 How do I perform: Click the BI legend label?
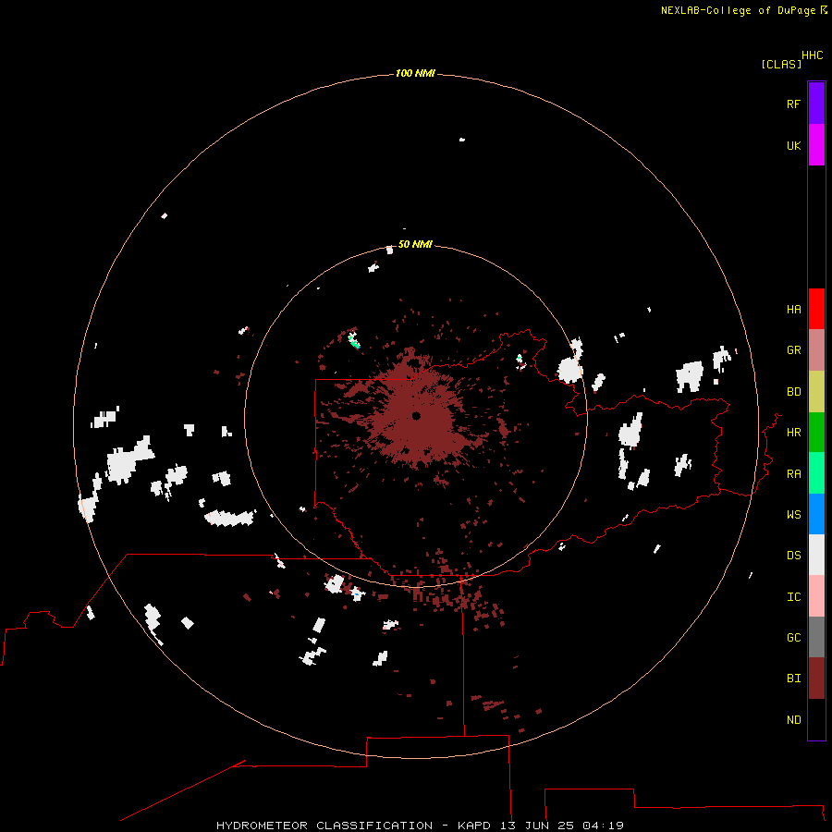point(794,679)
